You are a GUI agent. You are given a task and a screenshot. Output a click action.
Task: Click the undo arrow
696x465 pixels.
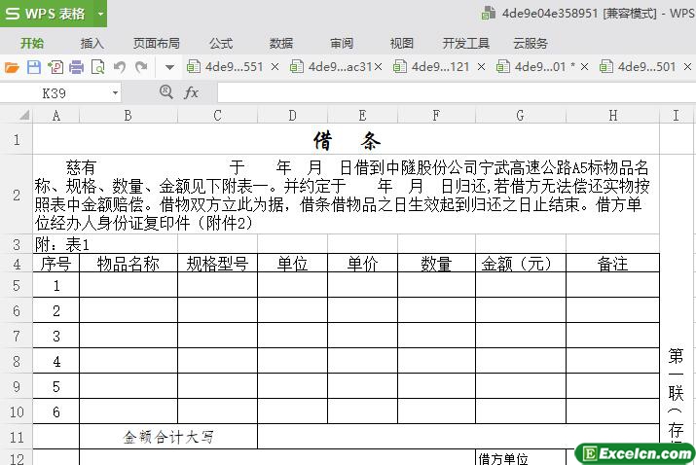click(x=120, y=67)
